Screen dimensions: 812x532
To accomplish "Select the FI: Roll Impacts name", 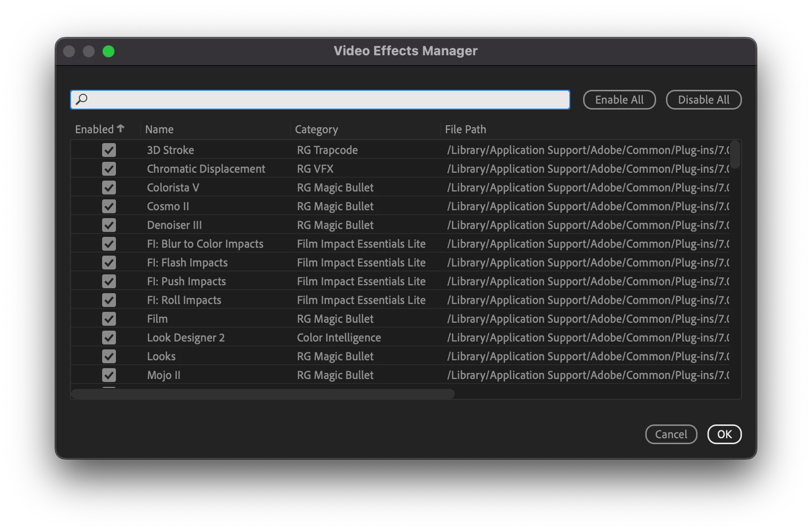I will [184, 300].
